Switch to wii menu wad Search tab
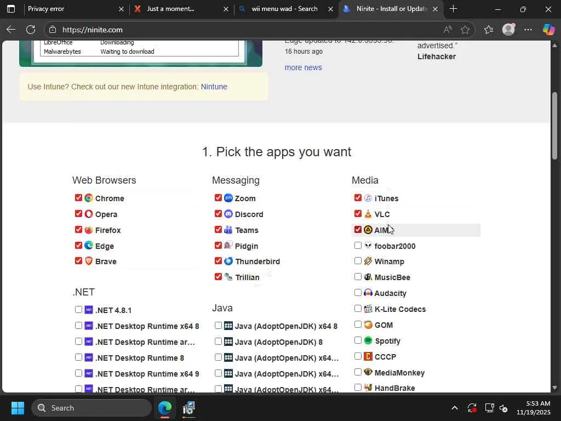 pos(285,9)
